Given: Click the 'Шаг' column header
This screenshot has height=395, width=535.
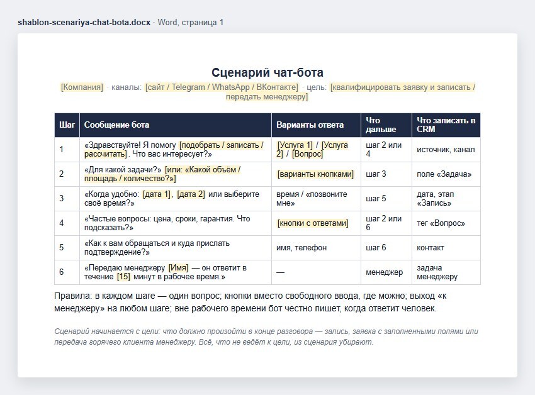Looking at the screenshot, I should pyautogui.click(x=67, y=125).
